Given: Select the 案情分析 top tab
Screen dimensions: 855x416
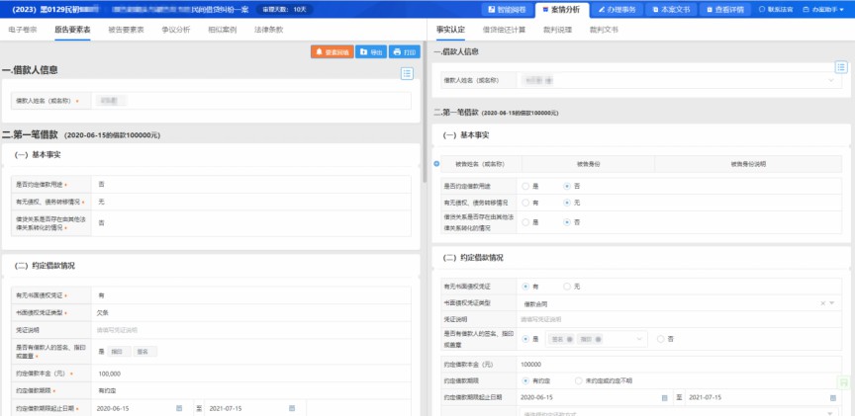Looking at the screenshot, I should 562,9.
